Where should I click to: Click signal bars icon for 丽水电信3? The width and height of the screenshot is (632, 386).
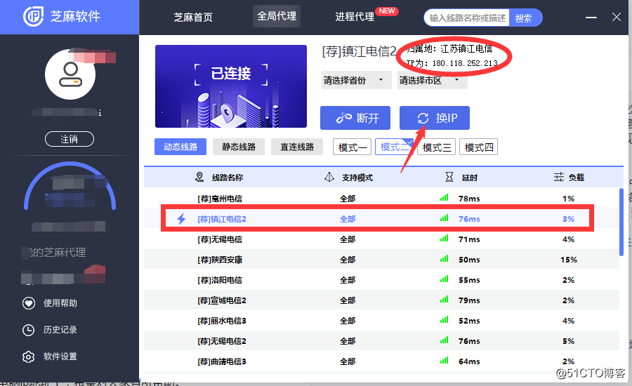(445, 319)
